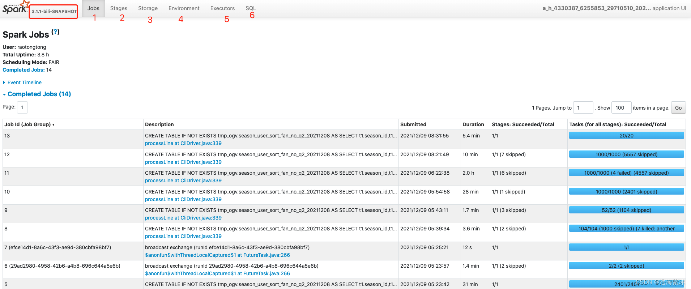Switch to the SQL tab

(251, 8)
